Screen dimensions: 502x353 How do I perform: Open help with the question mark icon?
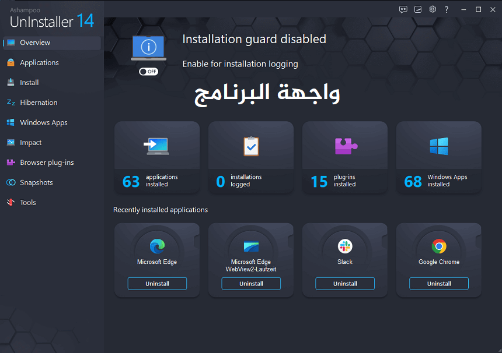coord(447,9)
